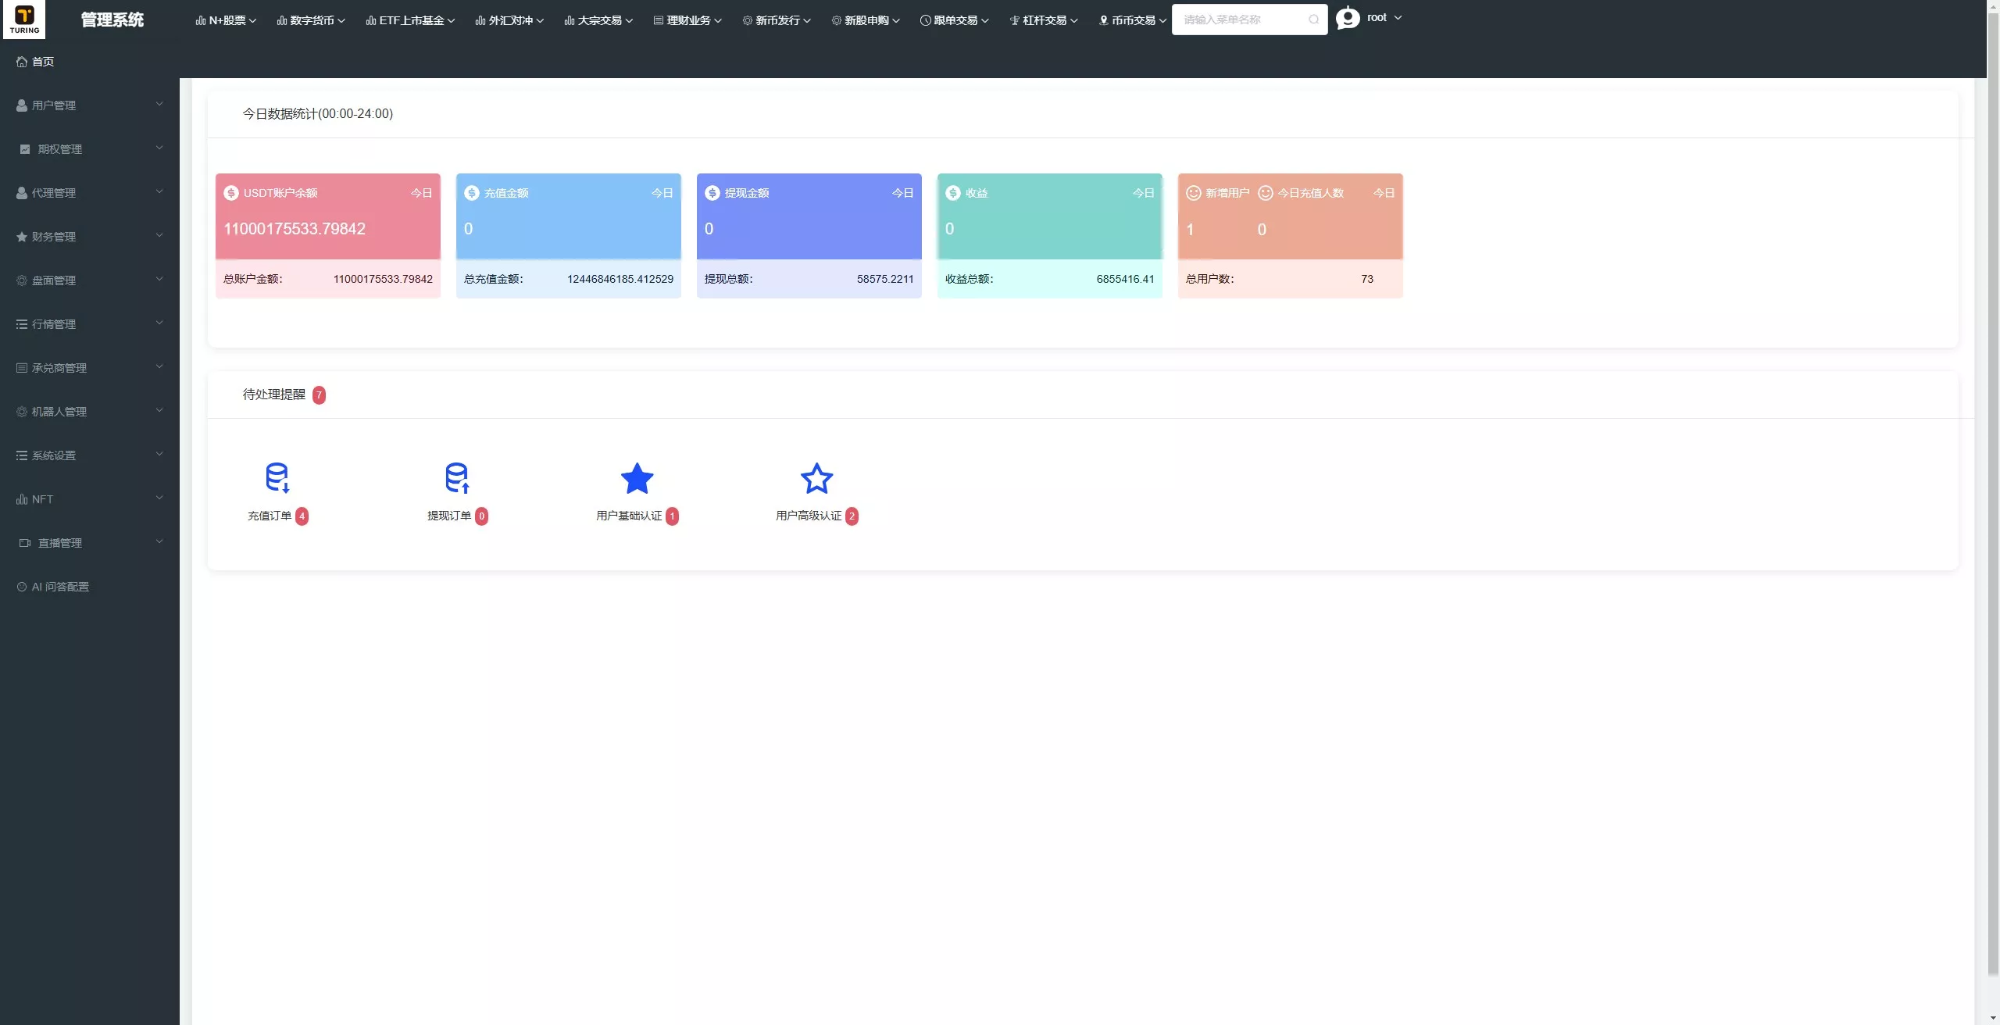
Task: Click the solid star icon for 用户基础认证
Action: 637,478
